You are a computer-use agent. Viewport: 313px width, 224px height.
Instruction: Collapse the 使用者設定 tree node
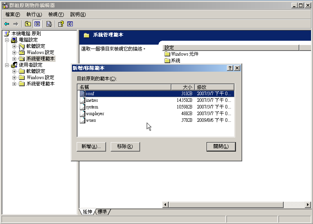tap(7, 65)
